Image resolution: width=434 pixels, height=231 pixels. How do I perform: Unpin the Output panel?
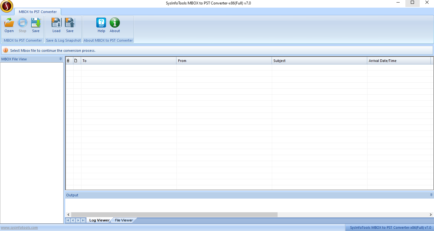tap(431, 195)
